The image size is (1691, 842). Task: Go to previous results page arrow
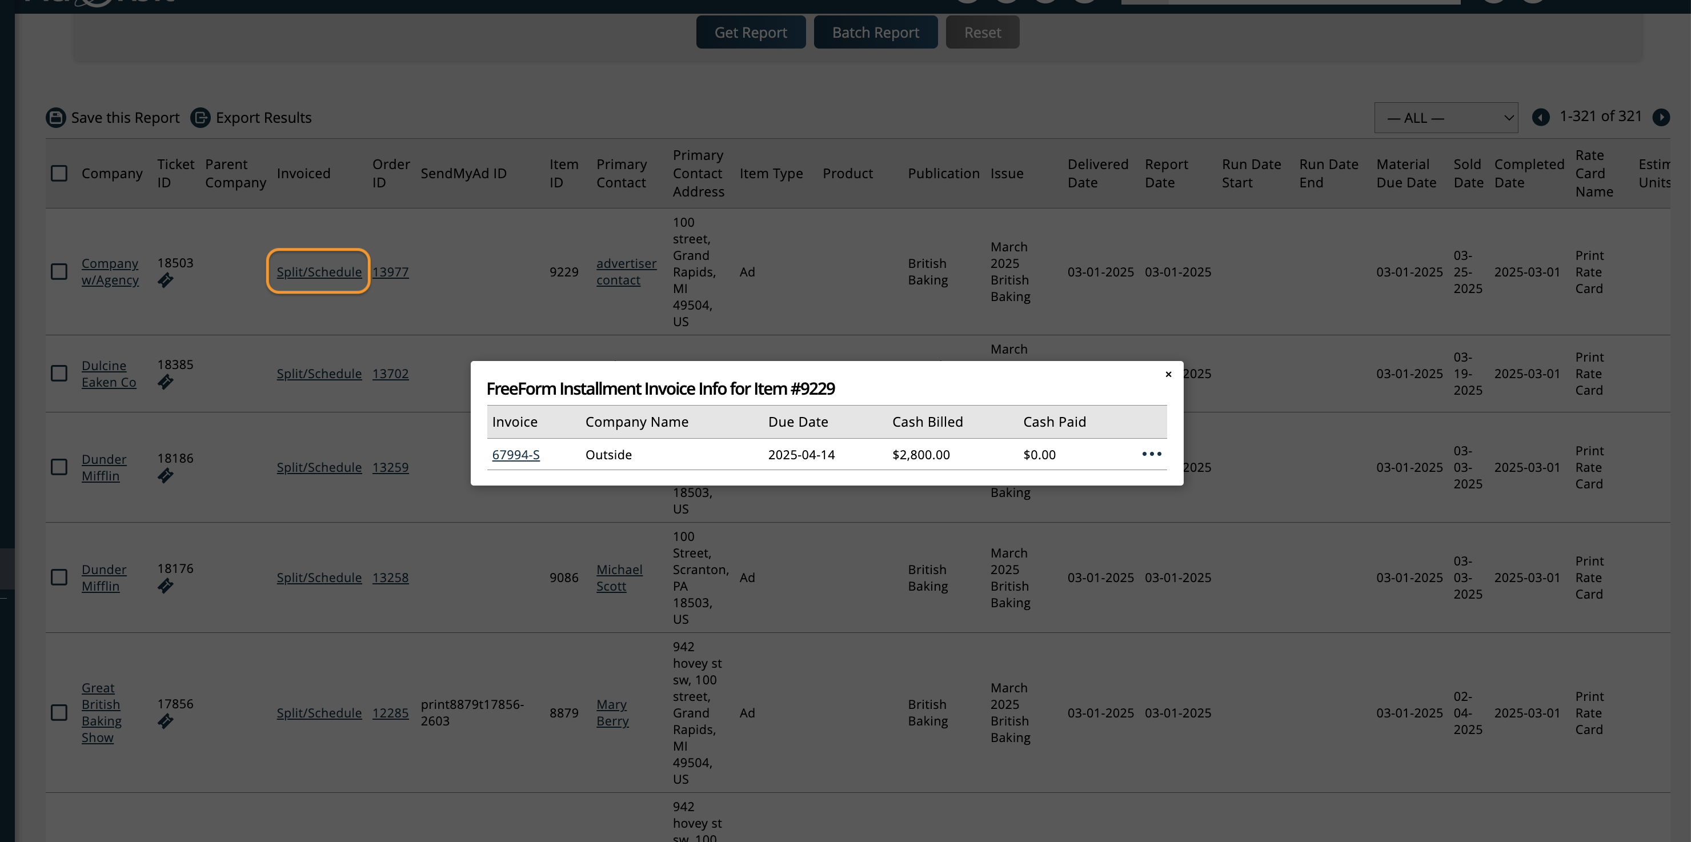[1541, 118]
